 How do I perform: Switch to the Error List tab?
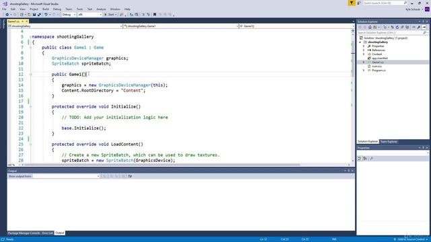click(x=47, y=233)
